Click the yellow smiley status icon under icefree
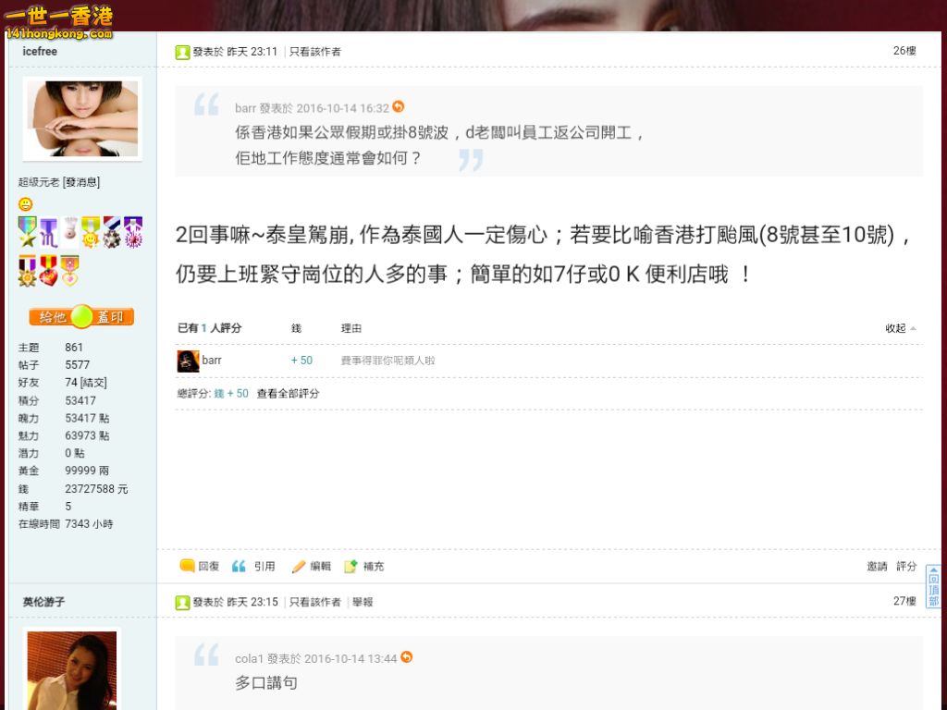This screenshot has height=710, width=947. point(25,204)
